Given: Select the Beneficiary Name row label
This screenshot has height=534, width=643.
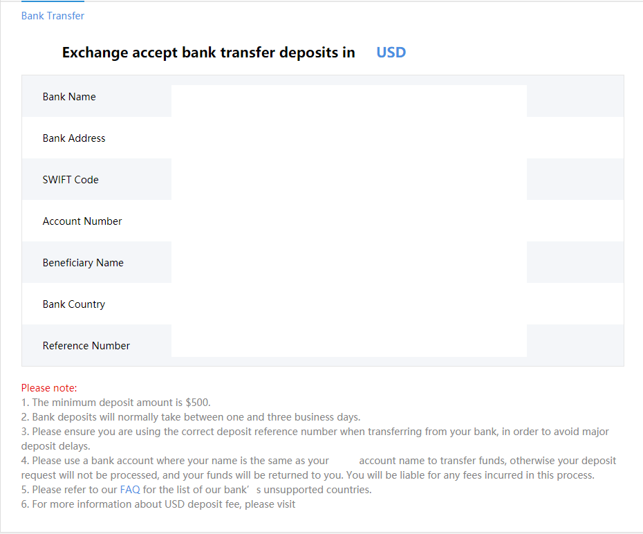Looking at the screenshot, I should pyautogui.click(x=83, y=263).
